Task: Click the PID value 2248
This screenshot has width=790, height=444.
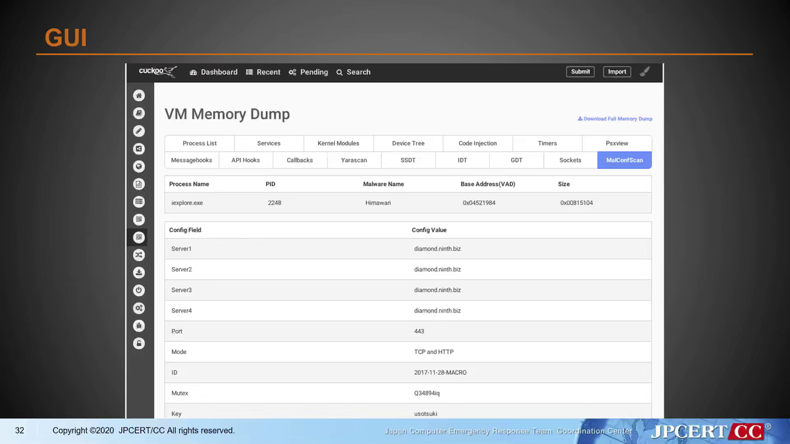Action: [x=275, y=203]
